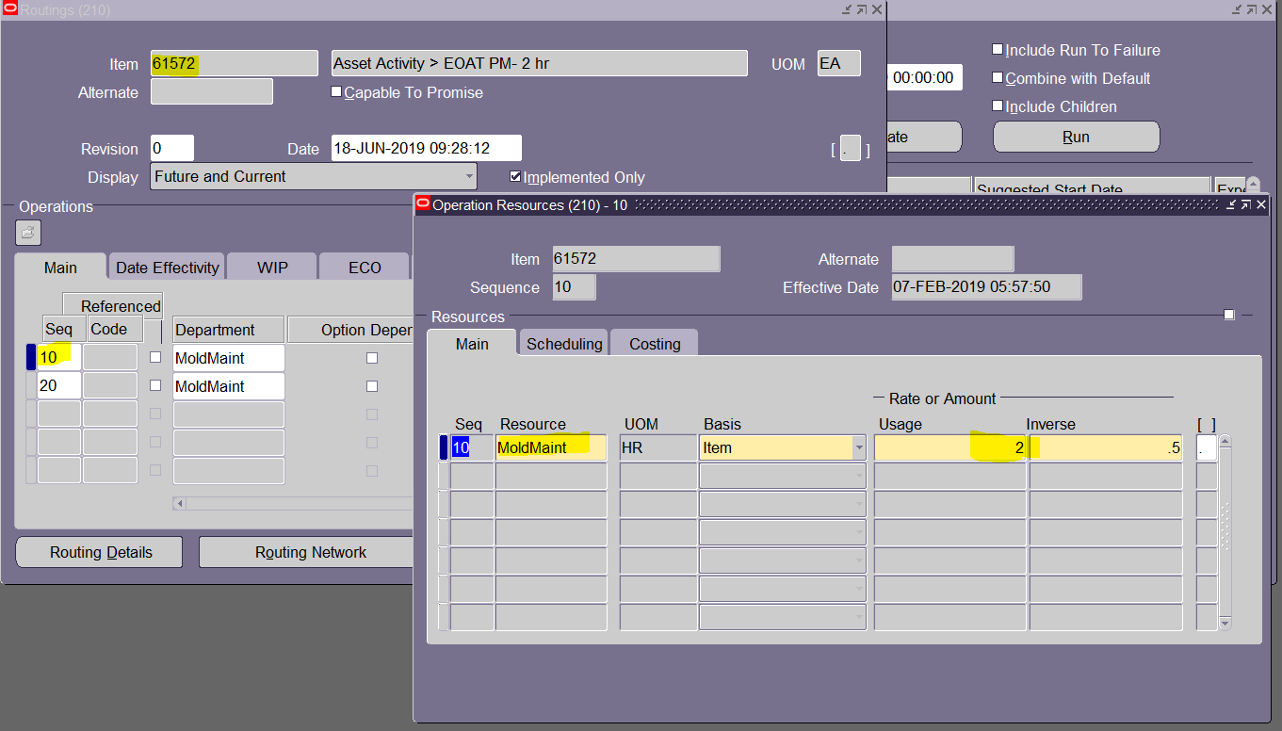Select operation Seq 20 field
This screenshot has width=1282, height=731.
(x=59, y=386)
